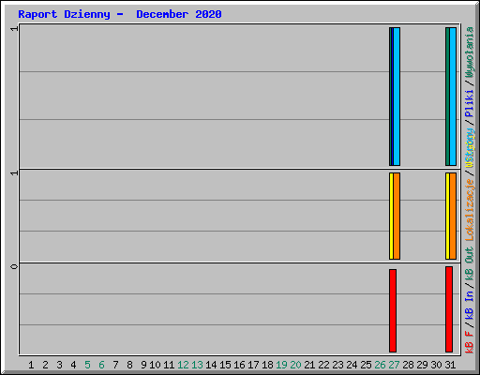Click the y-axis value 0 of bottom panel
The height and width of the screenshot is (375, 480).
14,266
